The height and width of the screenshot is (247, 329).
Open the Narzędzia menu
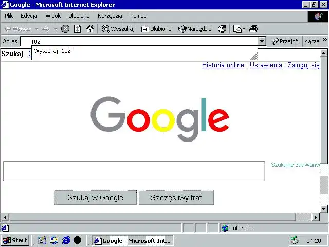click(x=109, y=16)
